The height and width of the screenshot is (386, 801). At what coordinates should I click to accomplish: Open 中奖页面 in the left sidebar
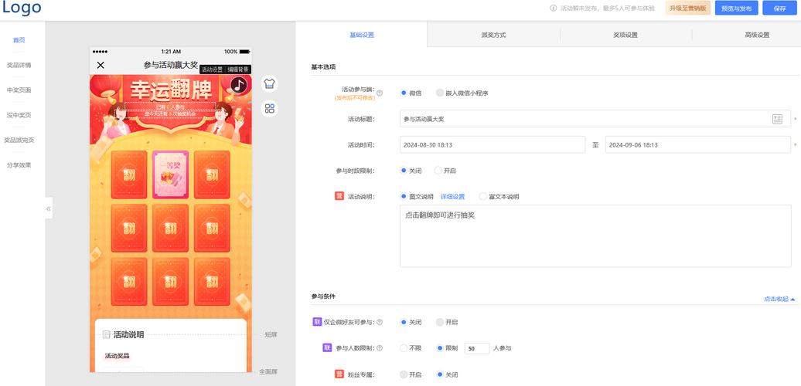click(x=19, y=90)
